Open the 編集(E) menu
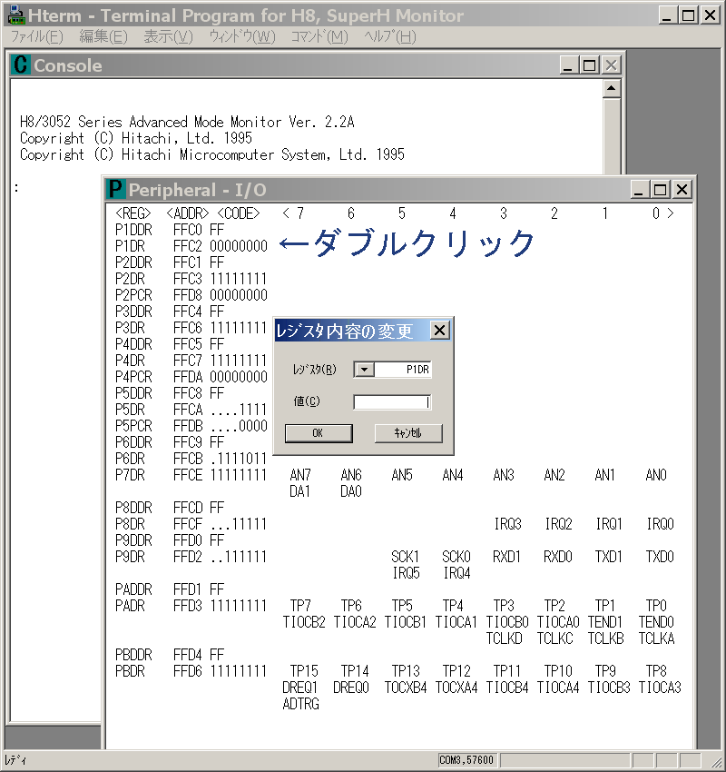This screenshot has height=772, width=726. [x=103, y=36]
